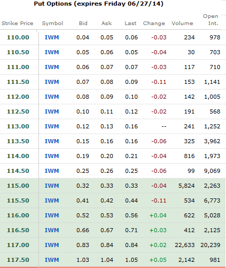
Task: Select strike price 111.00
Action: (18, 67)
